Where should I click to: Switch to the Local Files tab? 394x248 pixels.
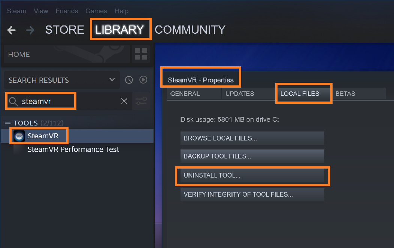[304, 94]
